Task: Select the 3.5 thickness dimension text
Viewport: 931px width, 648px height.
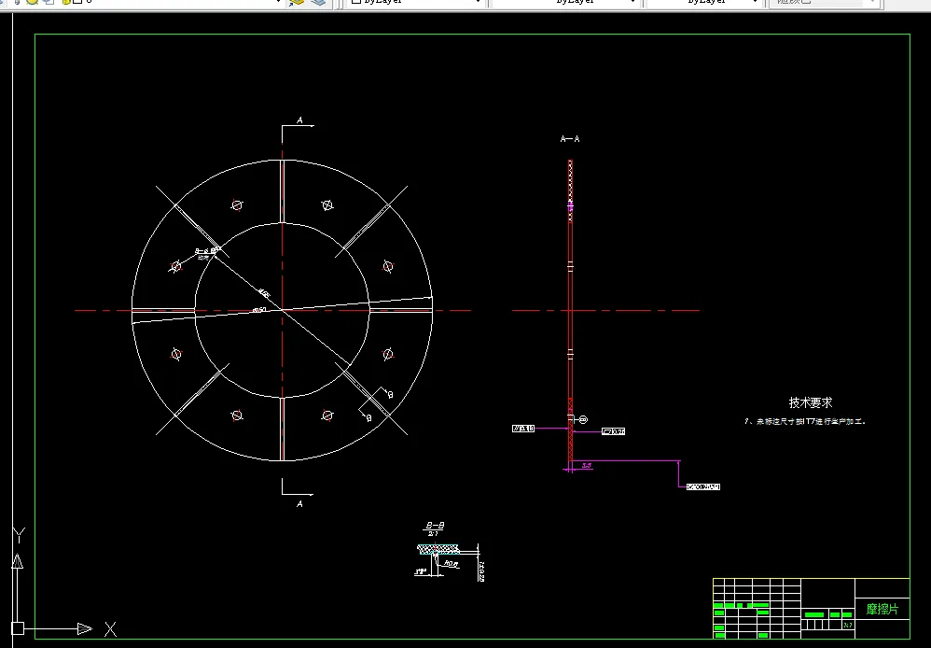Action: [587, 466]
